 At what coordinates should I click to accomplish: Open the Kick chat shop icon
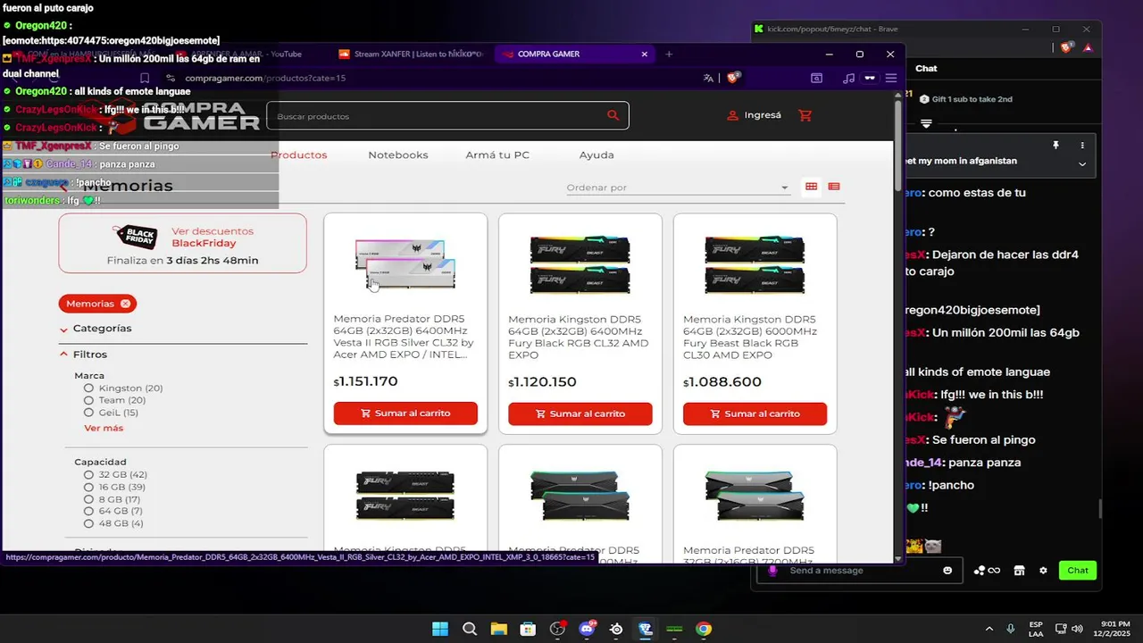coord(1019,571)
